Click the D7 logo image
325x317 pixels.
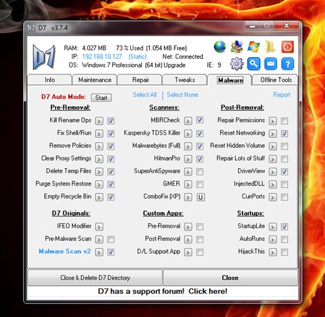pos(44,57)
